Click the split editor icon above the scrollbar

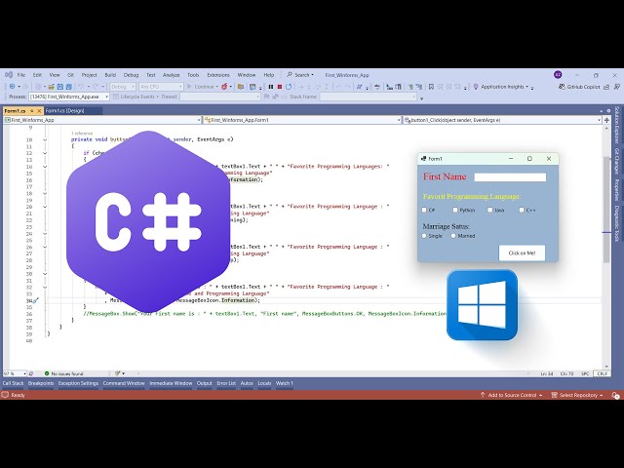click(x=606, y=120)
